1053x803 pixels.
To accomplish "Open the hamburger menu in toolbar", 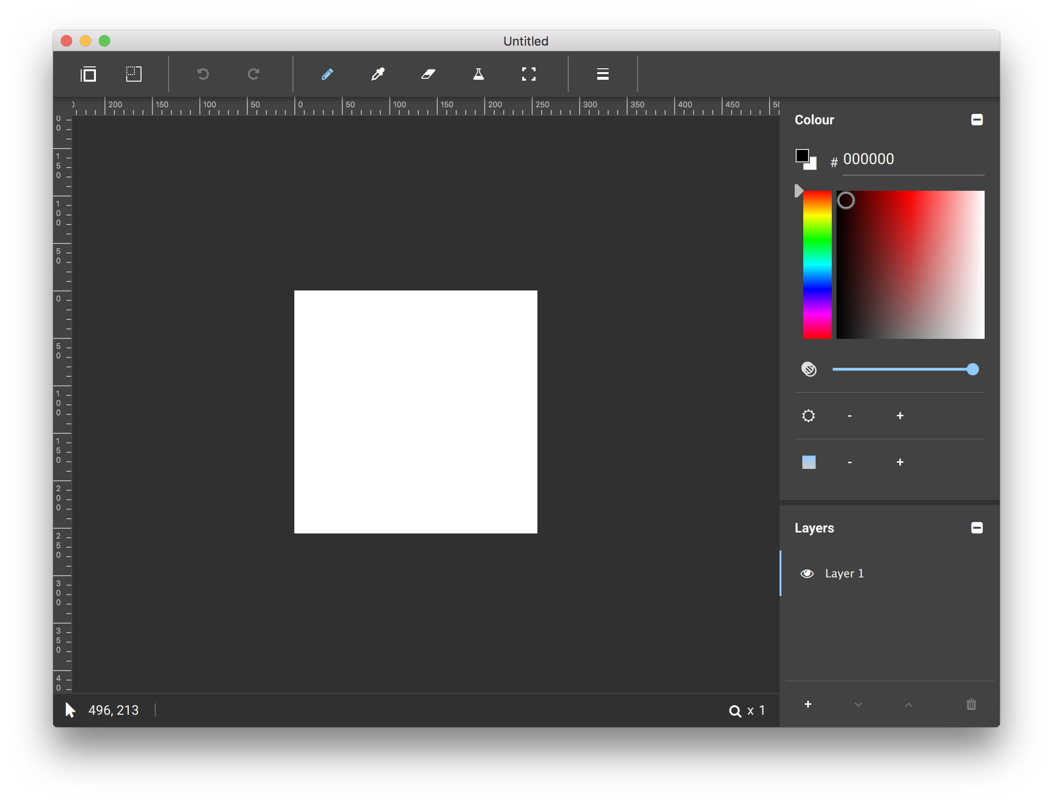I will tap(602, 74).
